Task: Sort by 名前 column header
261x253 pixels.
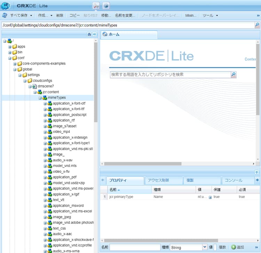Action: 129,190
